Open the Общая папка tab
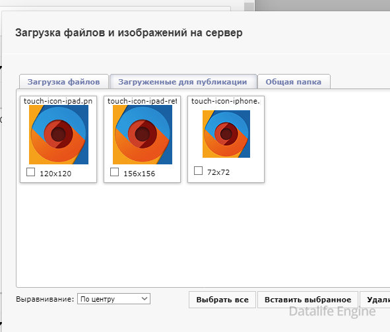 click(294, 82)
